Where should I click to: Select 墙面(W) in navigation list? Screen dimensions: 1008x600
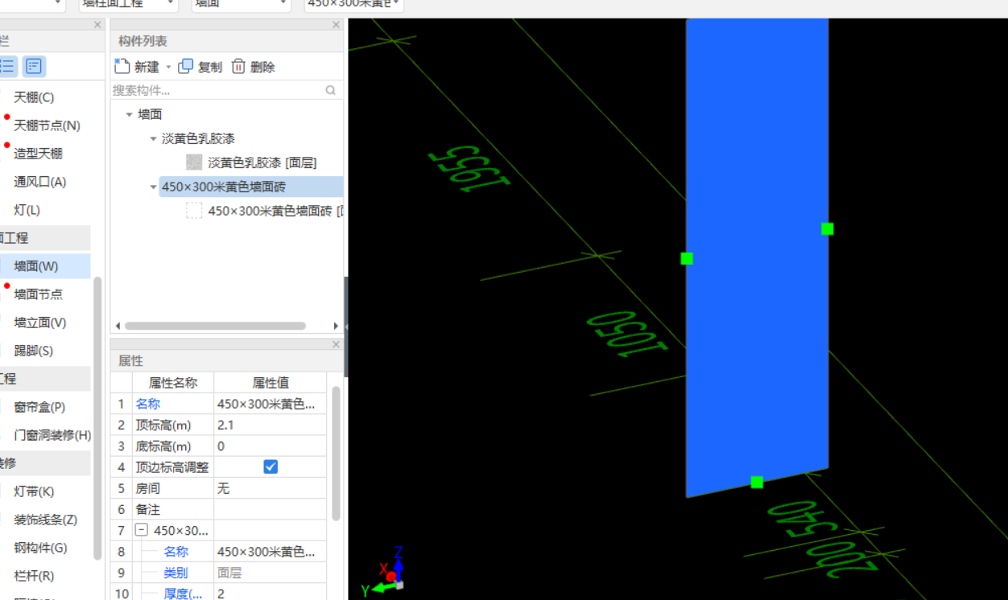(x=36, y=266)
